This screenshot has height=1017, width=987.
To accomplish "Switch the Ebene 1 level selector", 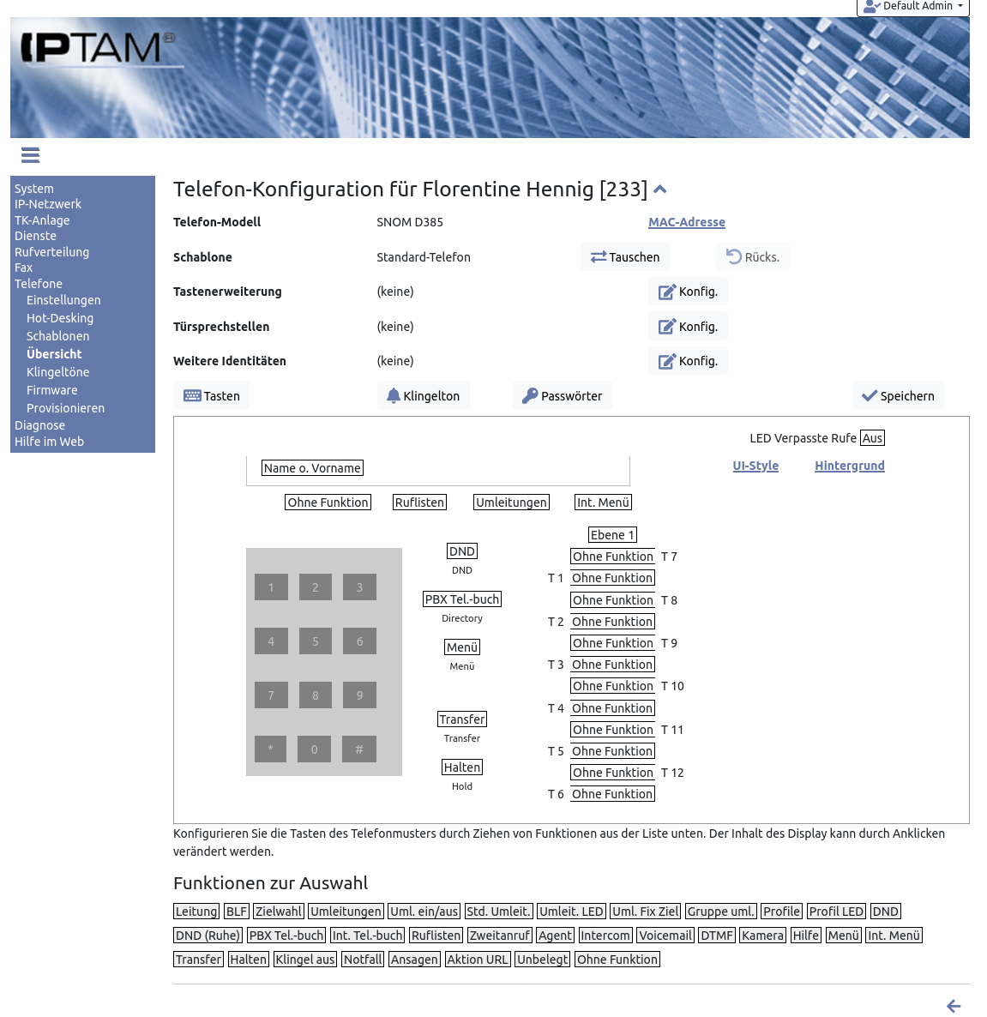I will pyautogui.click(x=612, y=535).
